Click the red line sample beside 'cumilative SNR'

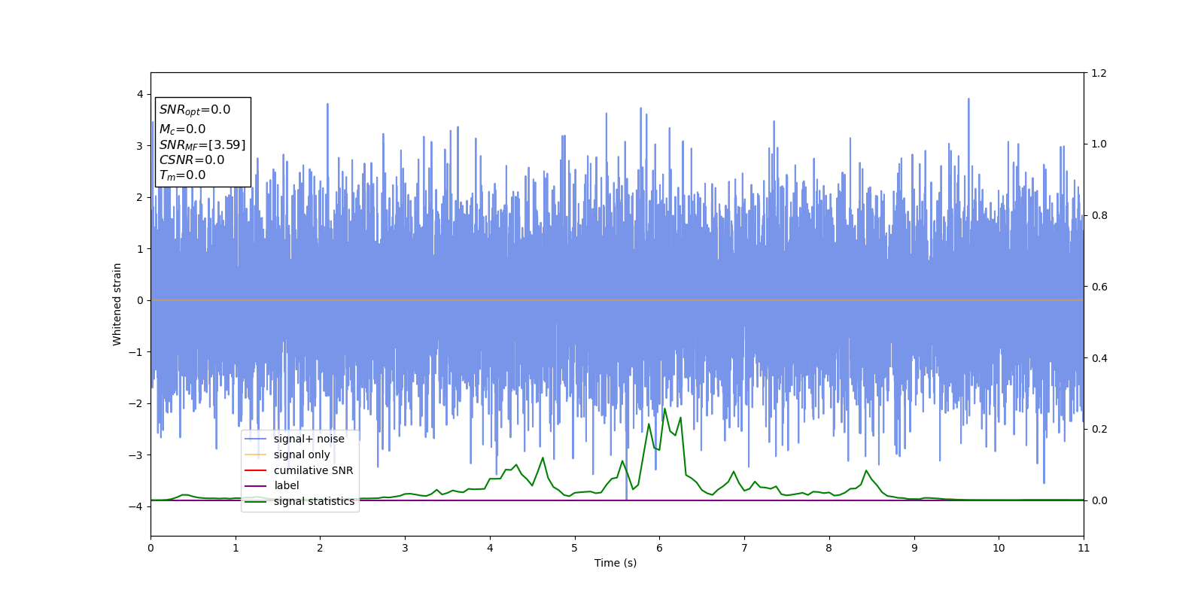[256, 470]
